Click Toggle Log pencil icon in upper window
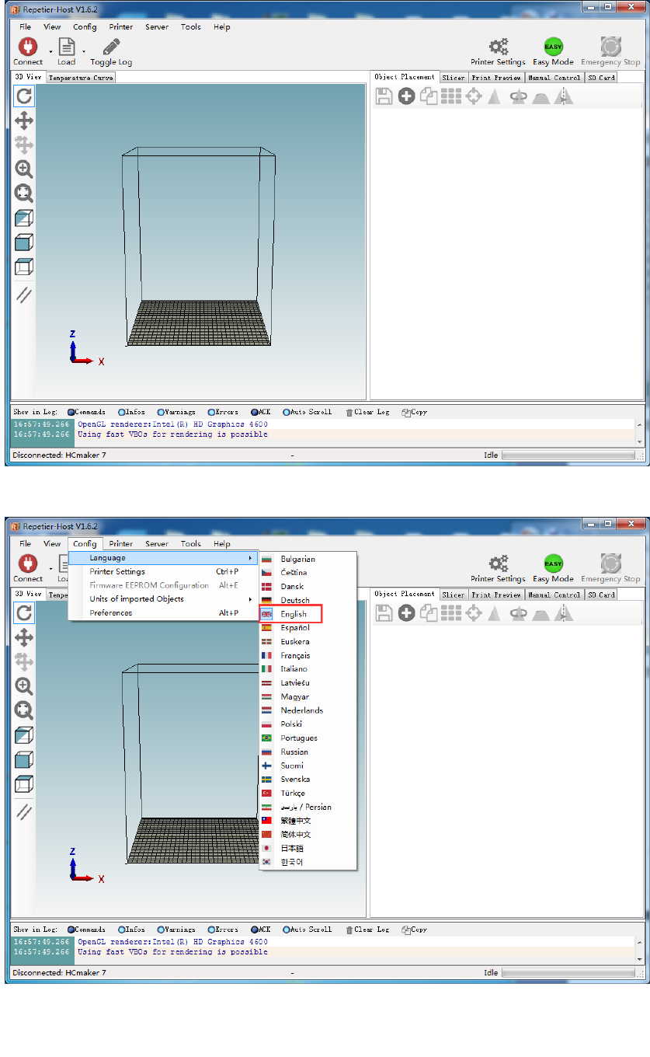This screenshot has width=650, height=1057. [111, 47]
